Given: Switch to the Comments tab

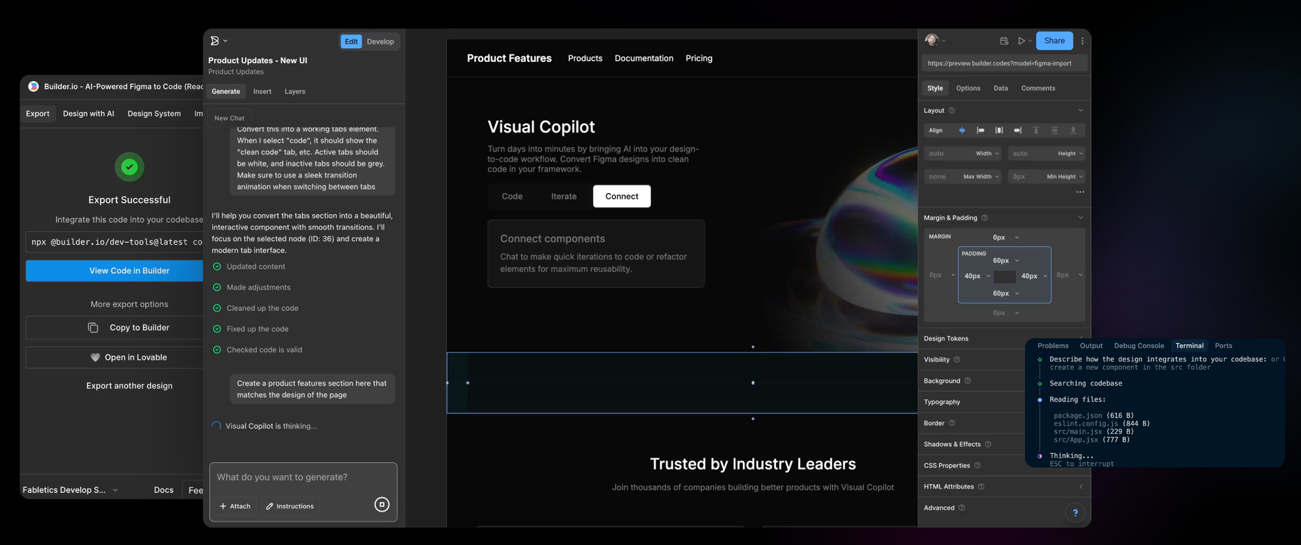Looking at the screenshot, I should coord(1038,88).
